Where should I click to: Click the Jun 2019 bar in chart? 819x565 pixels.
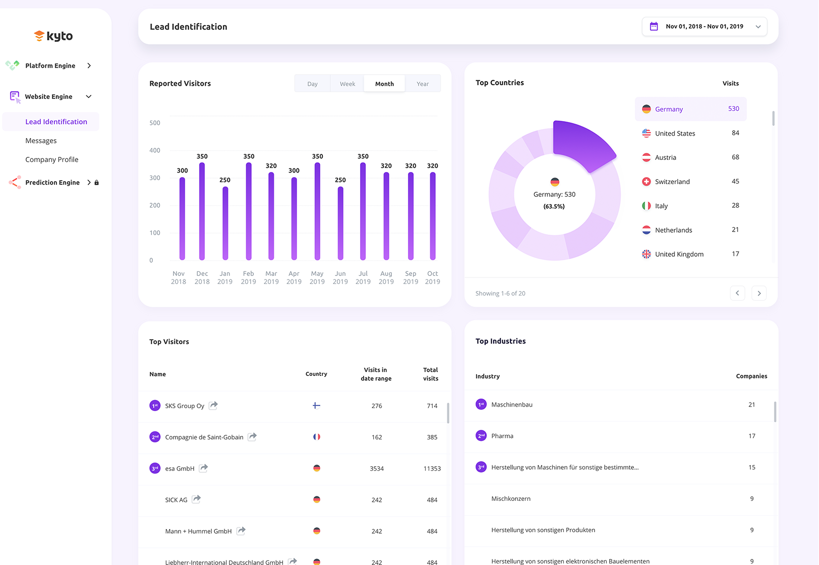(340, 223)
